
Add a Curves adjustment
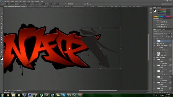(162, 22)
